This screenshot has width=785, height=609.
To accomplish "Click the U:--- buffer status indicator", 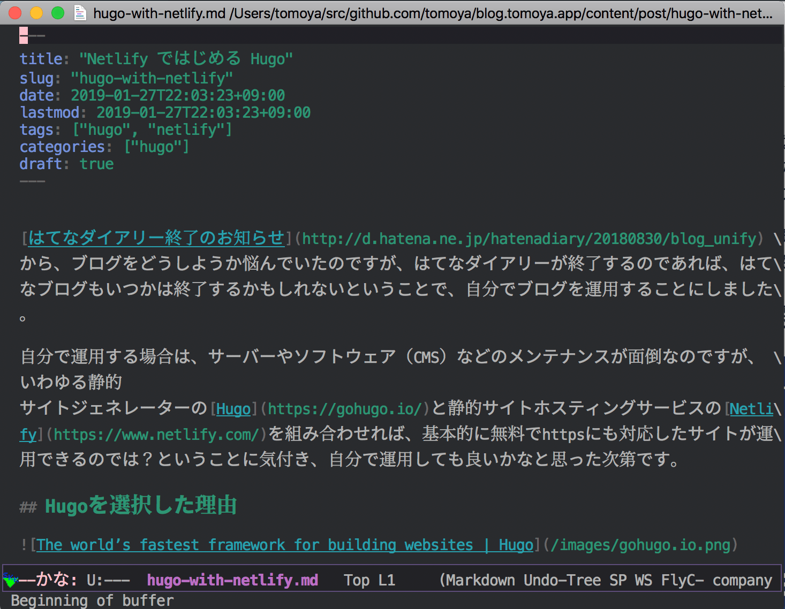I will [x=108, y=580].
